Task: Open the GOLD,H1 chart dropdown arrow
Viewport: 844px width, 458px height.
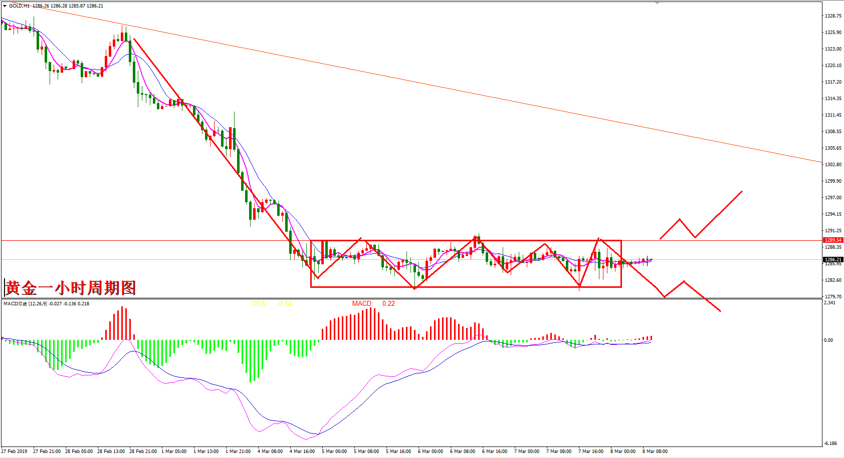Action: [x=5, y=6]
